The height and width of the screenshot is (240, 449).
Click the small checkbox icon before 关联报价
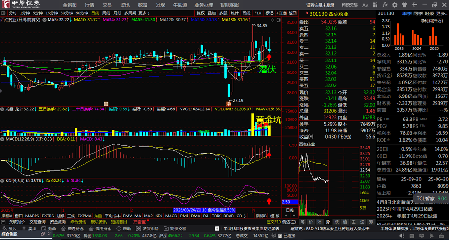(3, 222)
